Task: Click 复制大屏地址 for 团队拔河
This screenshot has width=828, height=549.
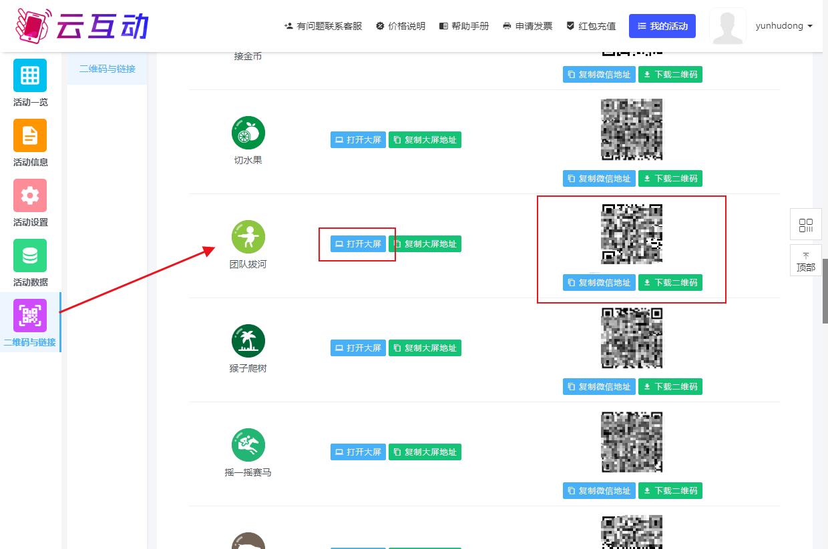Action: click(425, 244)
